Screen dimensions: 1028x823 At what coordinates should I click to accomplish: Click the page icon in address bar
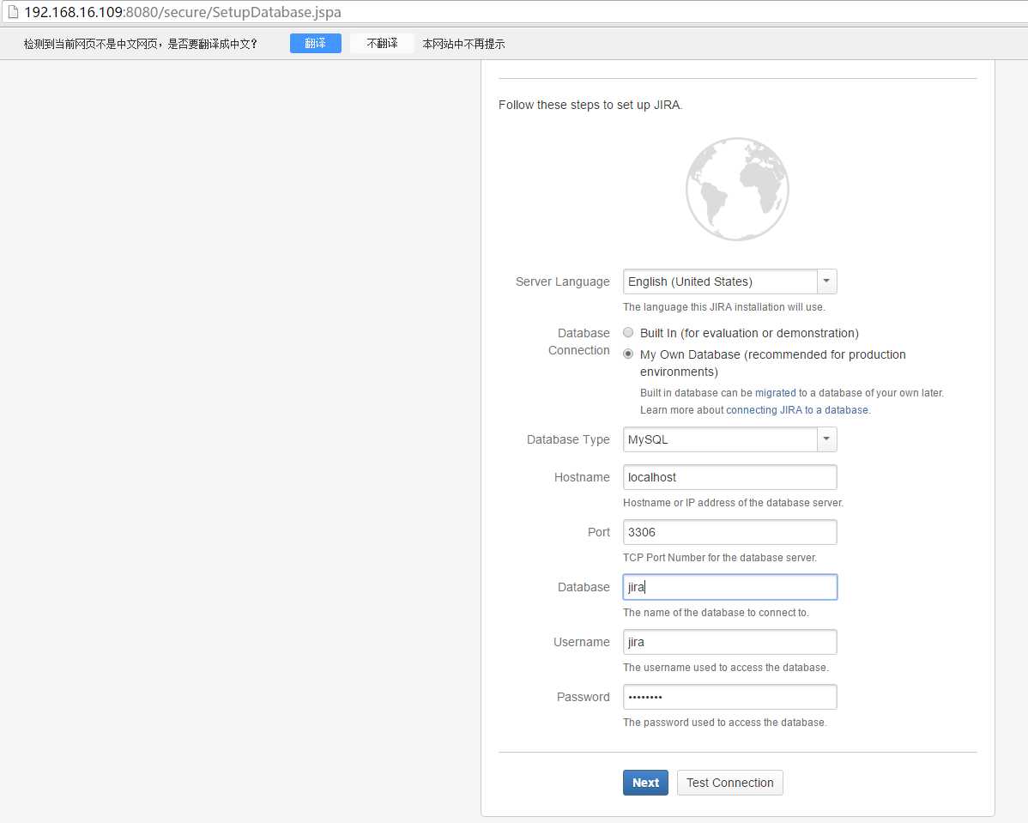[13, 12]
